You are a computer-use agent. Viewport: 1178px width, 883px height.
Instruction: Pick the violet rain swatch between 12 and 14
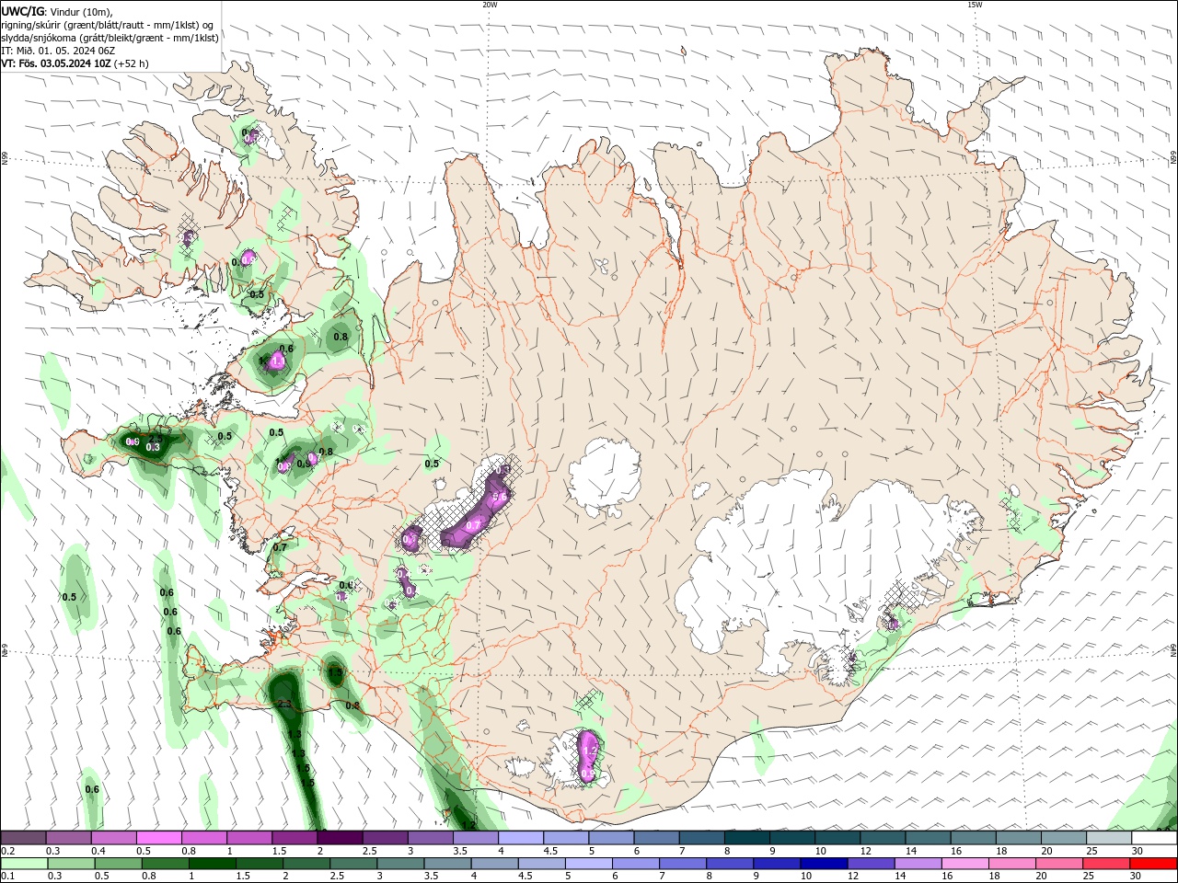tap(870, 864)
